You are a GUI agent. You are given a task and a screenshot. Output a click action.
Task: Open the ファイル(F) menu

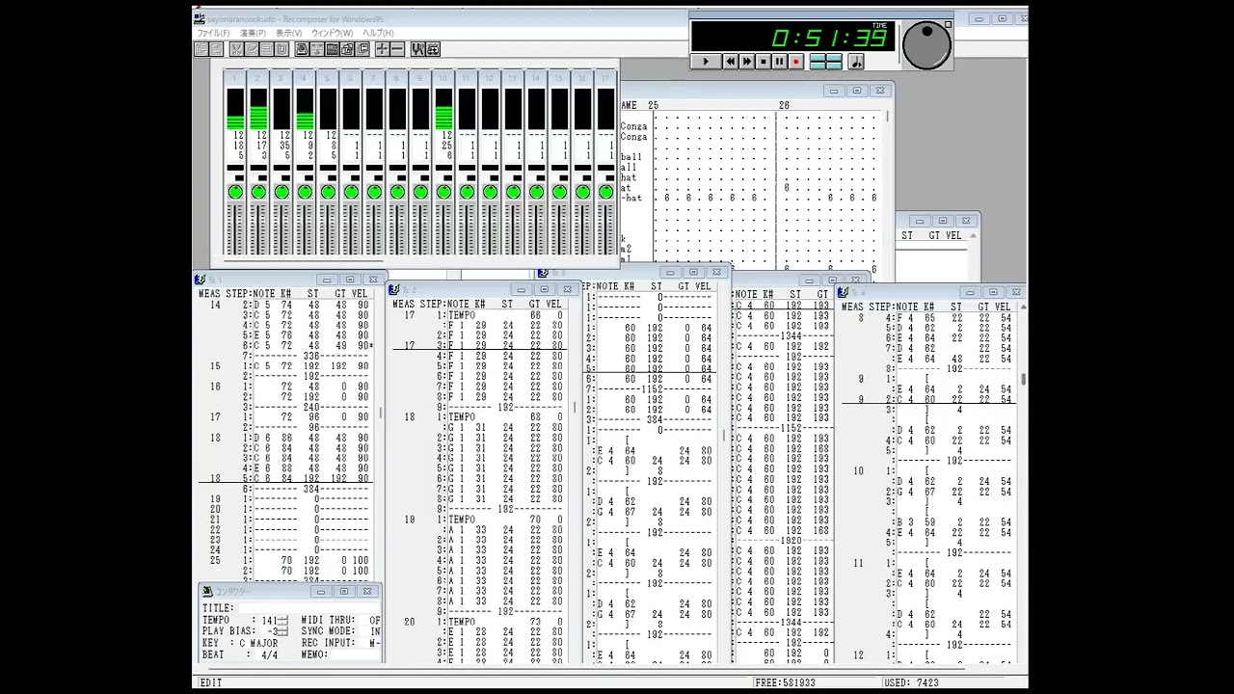[x=213, y=33]
